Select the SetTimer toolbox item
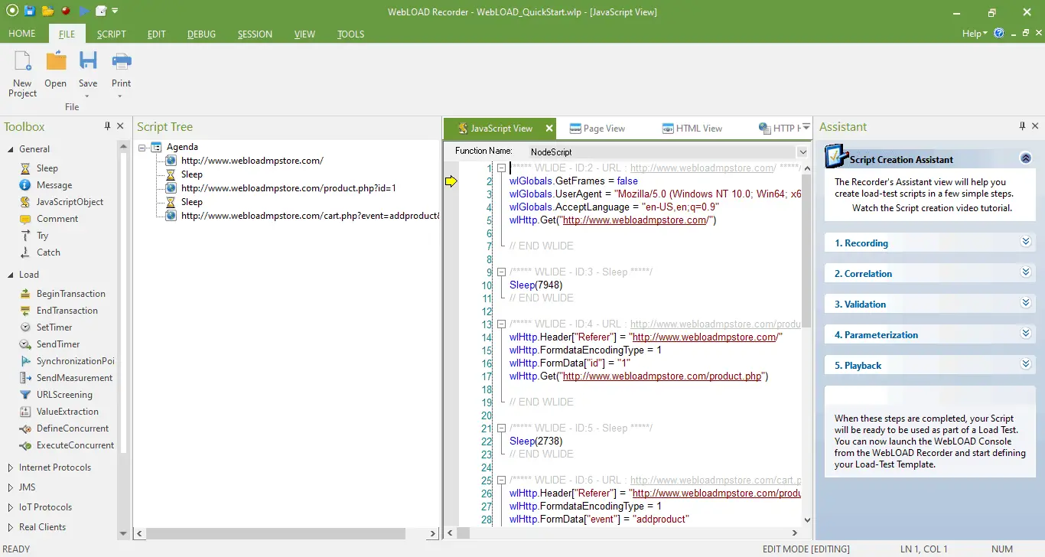The width and height of the screenshot is (1045, 557). [x=54, y=327]
